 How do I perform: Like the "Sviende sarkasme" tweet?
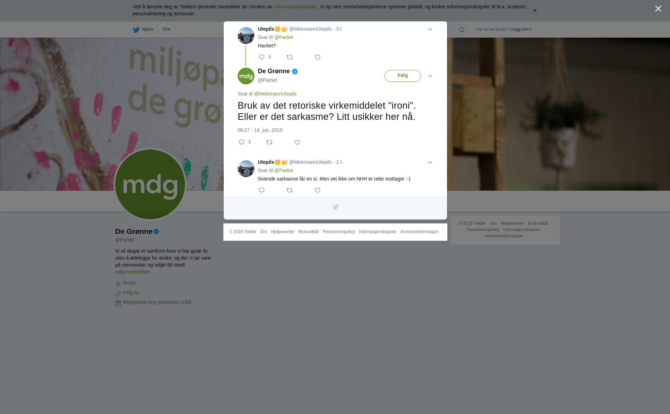(318, 190)
